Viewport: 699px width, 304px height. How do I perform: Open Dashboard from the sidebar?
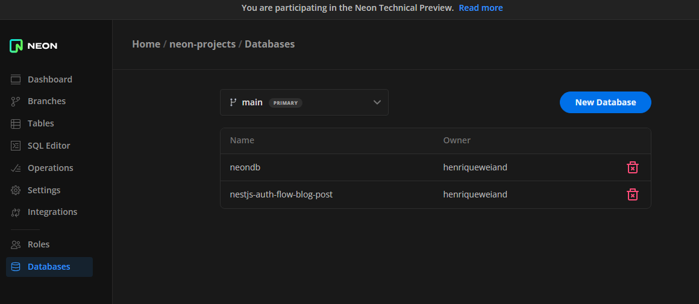pos(49,79)
